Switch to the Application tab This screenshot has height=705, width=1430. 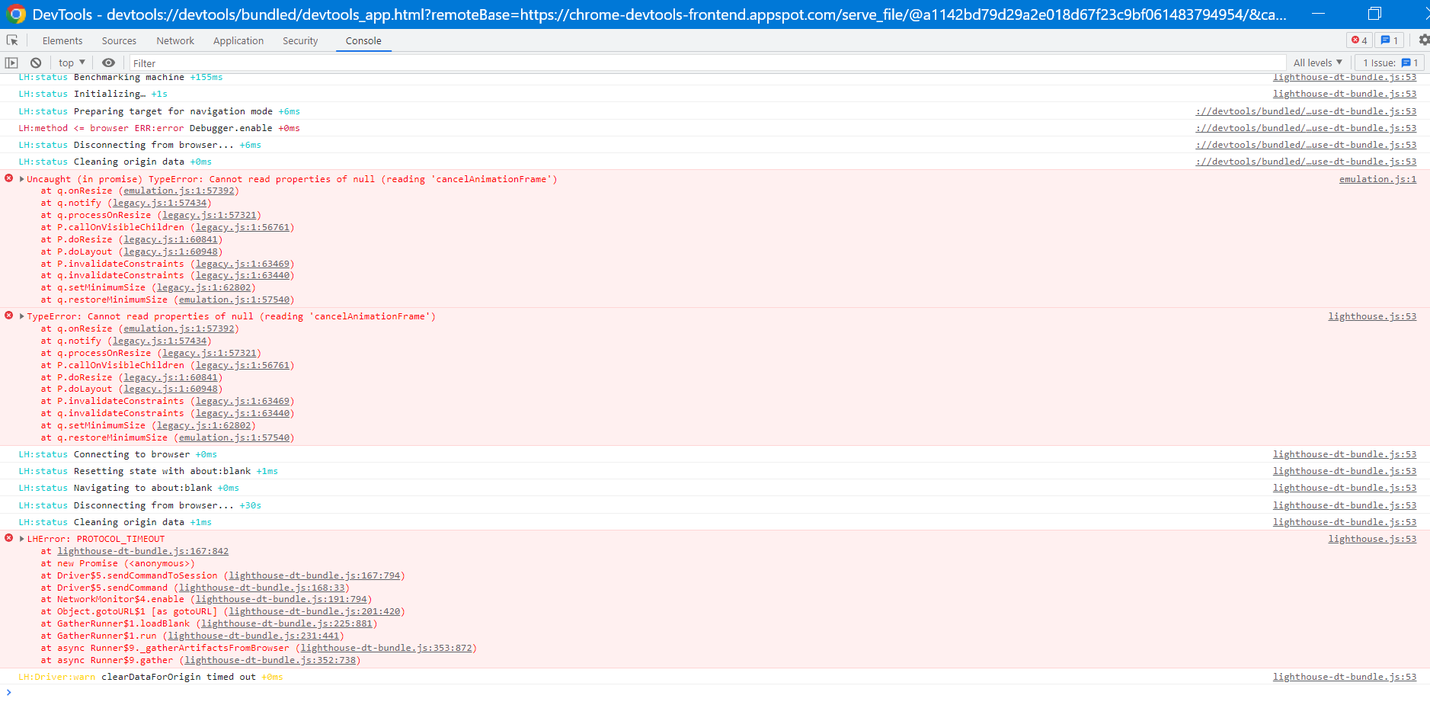tap(238, 40)
